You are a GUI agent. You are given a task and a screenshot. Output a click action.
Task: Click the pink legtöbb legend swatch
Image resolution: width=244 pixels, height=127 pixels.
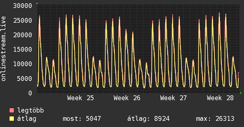tap(12, 110)
